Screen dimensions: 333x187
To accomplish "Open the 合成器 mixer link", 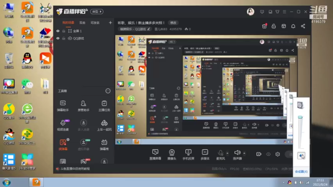I will click(x=301, y=172).
